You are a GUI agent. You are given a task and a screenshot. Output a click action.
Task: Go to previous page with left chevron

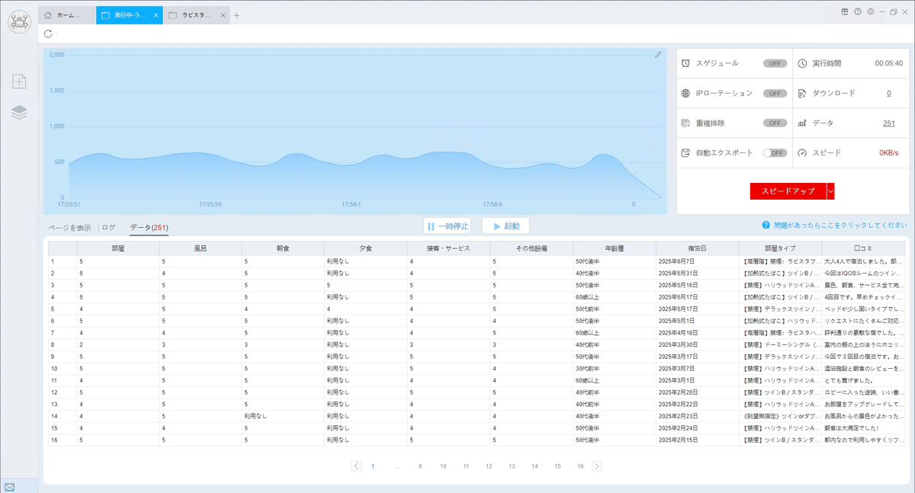pos(356,466)
